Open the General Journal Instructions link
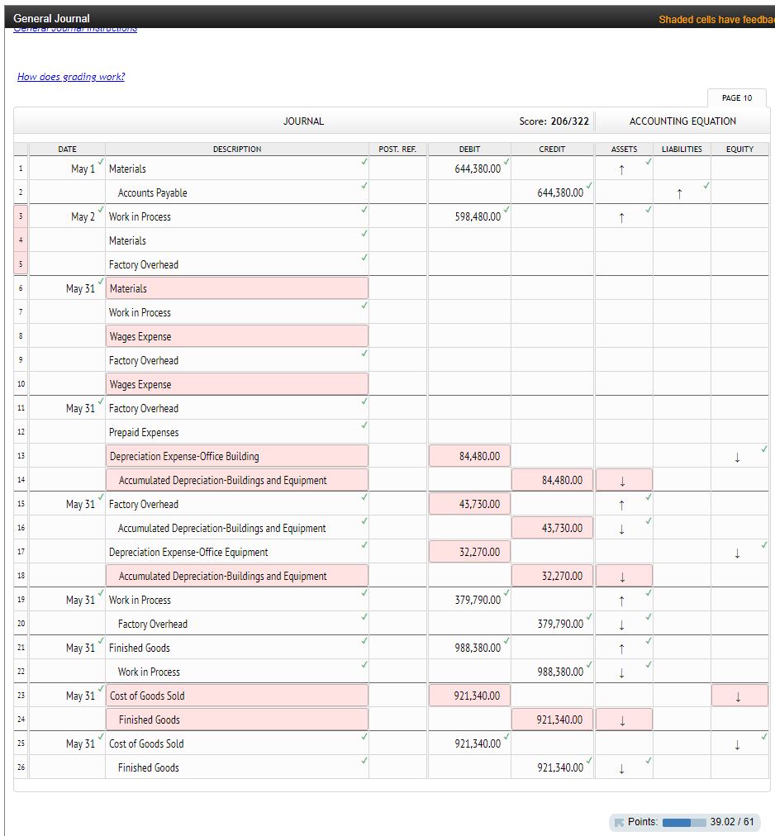 pyautogui.click(x=74, y=27)
